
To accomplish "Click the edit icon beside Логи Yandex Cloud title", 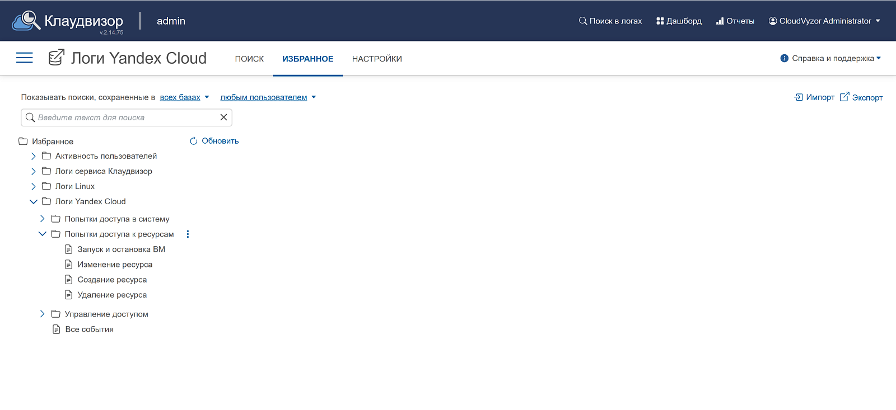I will pos(56,58).
